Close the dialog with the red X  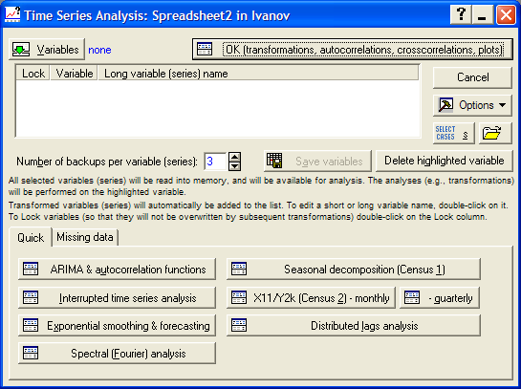(x=506, y=15)
